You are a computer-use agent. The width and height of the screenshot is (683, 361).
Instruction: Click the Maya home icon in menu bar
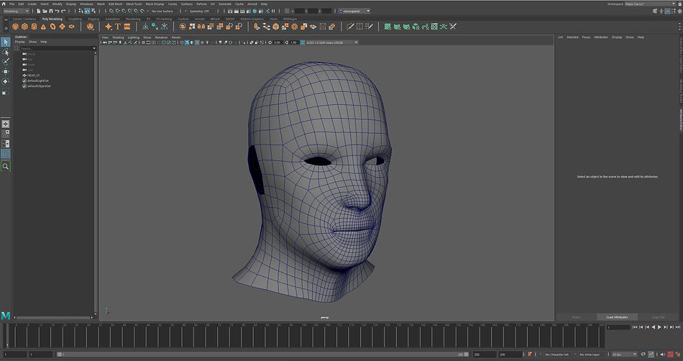4,4
